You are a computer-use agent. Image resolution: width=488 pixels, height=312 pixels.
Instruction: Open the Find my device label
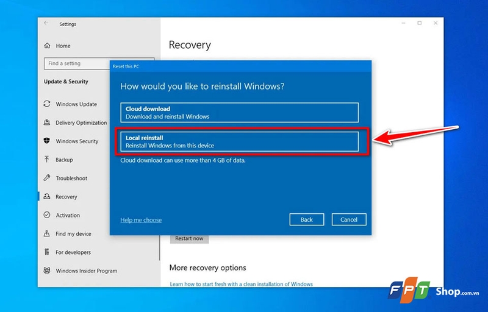click(x=73, y=233)
